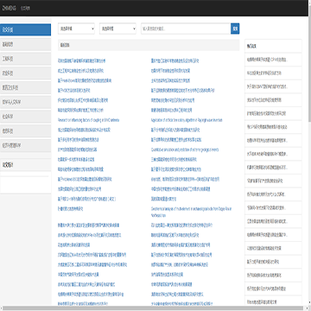Click the horizontal scrollbar at the page bottom
311x311 pixels.
tap(153, 308)
